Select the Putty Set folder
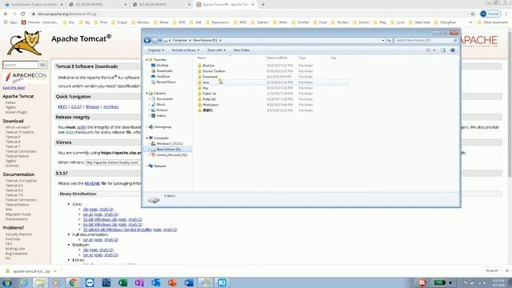The height and width of the screenshot is (288, 512). point(209,99)
